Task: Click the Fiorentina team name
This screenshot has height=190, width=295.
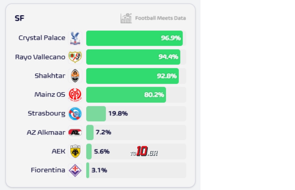Action: [48, 170]
